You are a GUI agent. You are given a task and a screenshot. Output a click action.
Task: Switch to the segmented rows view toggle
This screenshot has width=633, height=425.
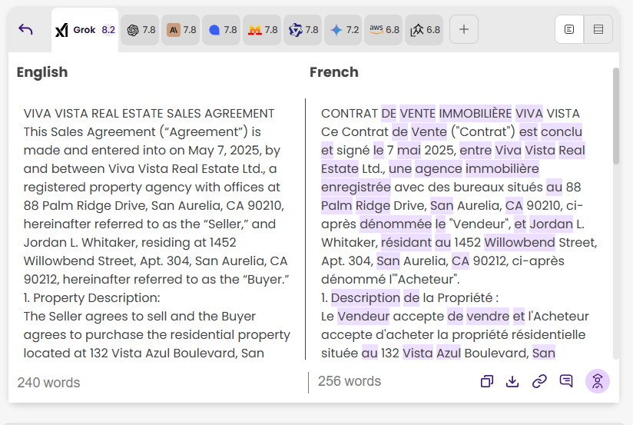[x=598, y=30]
